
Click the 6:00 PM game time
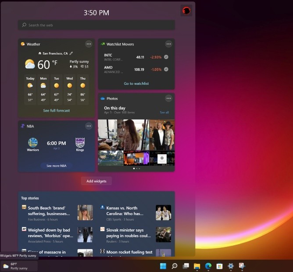pos(57,143)
